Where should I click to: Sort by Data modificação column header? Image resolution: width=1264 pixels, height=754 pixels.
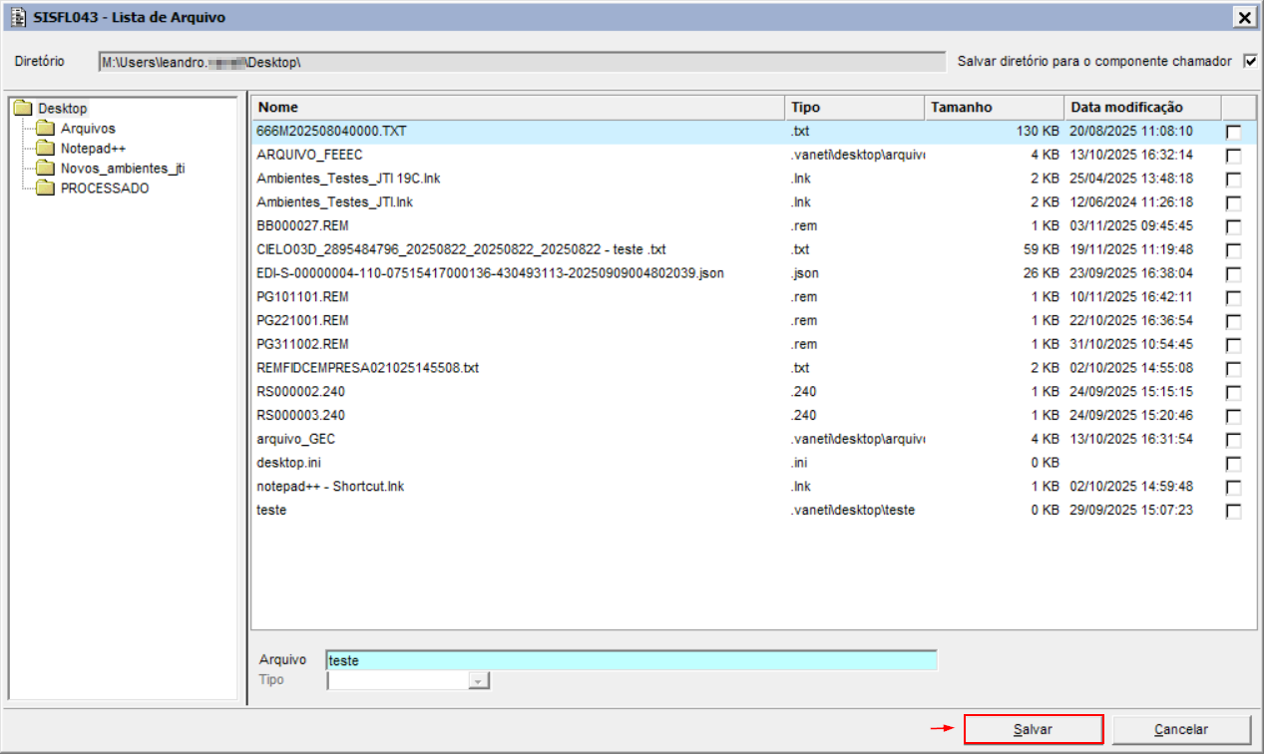(x=1142, y=107)
